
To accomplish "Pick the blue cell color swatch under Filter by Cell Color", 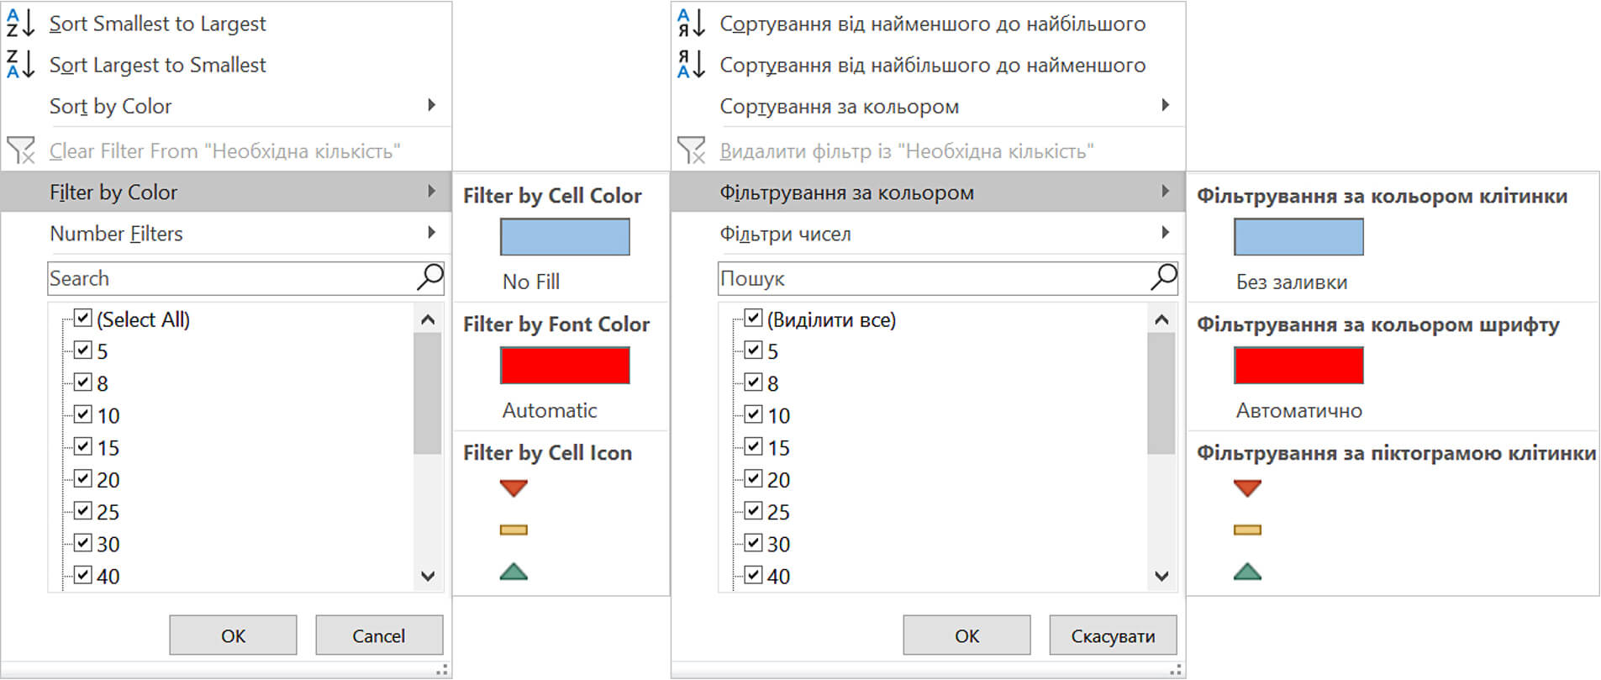I will 565,237.
